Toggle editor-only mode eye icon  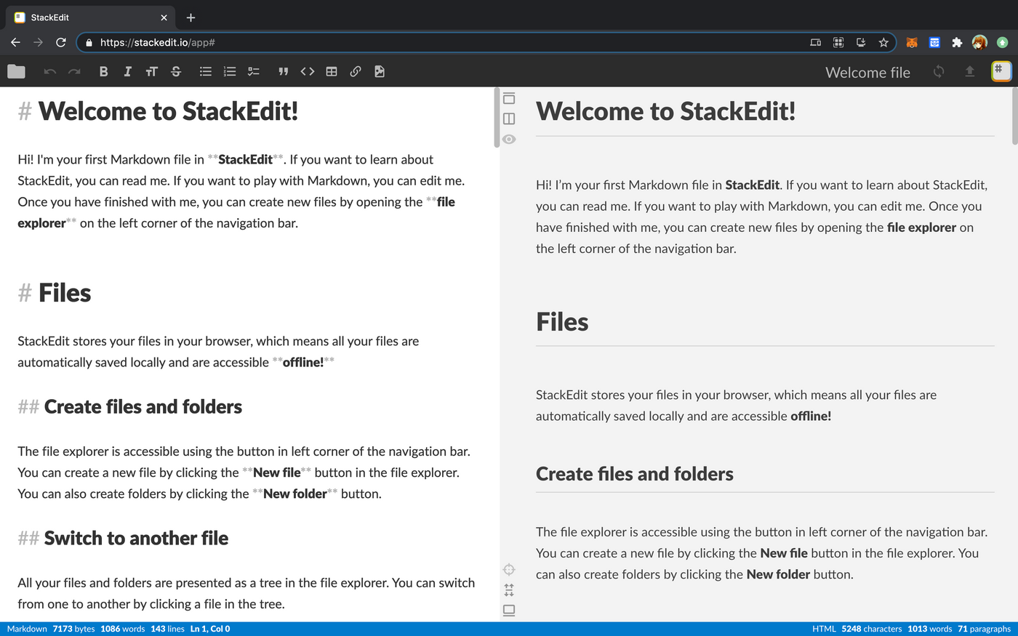click(509, 139)
